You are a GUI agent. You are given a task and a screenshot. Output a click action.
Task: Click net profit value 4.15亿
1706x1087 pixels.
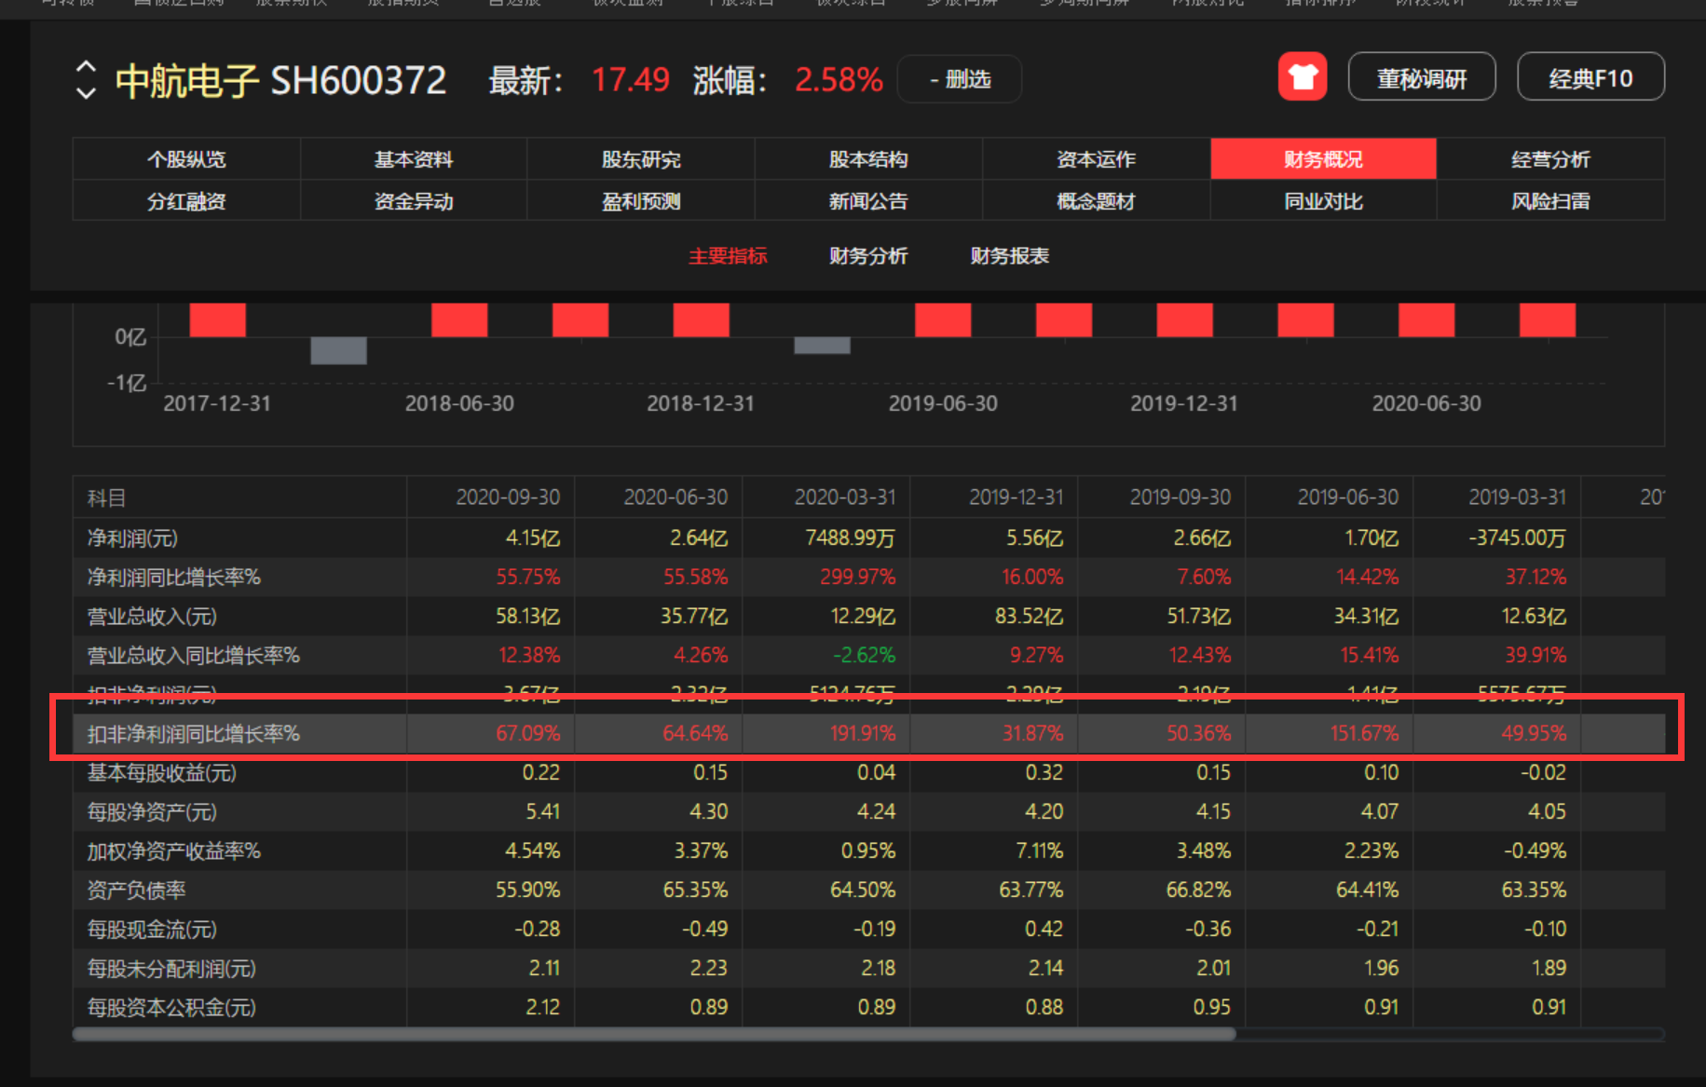pyautogui.click(x=532, y=538)
